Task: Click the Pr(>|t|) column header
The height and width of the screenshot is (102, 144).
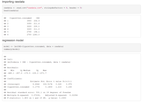Action: click(x=67, y=81)
